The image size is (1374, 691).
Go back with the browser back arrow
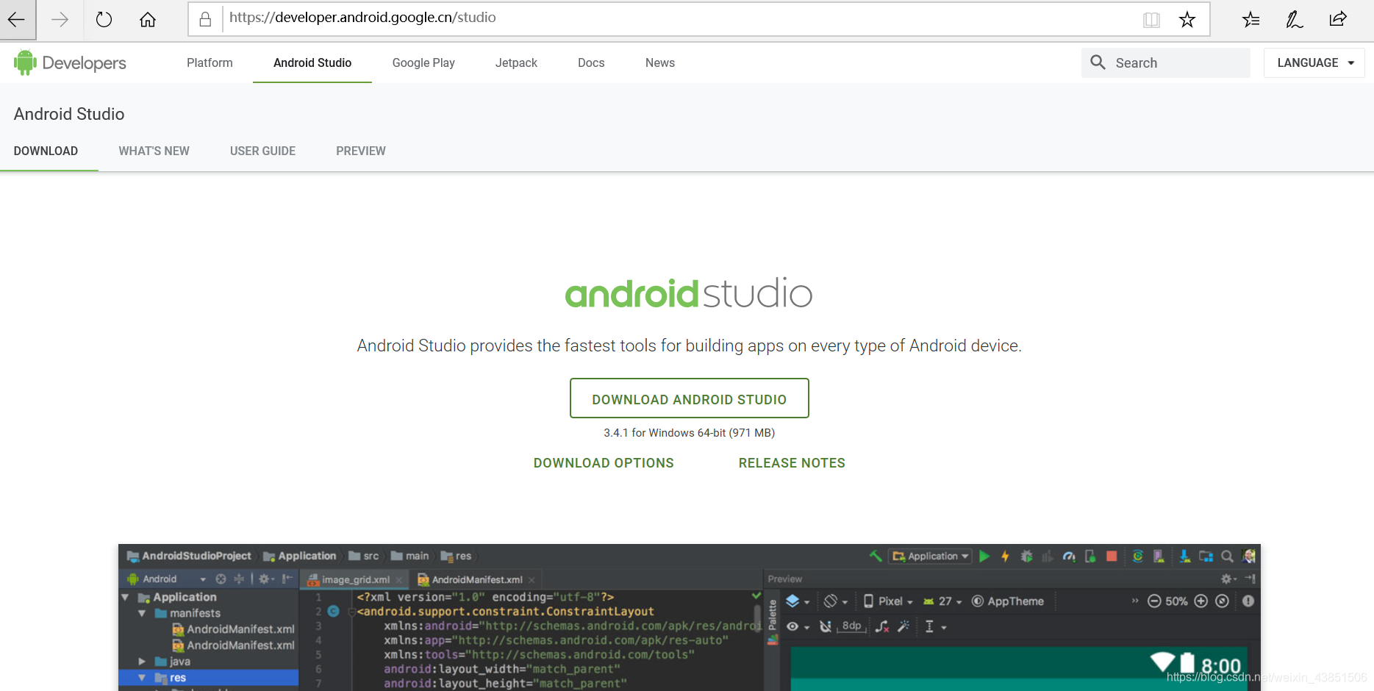(x=16, y=20)
